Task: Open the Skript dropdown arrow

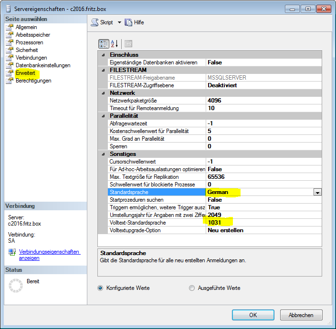Action: point(119,22)
